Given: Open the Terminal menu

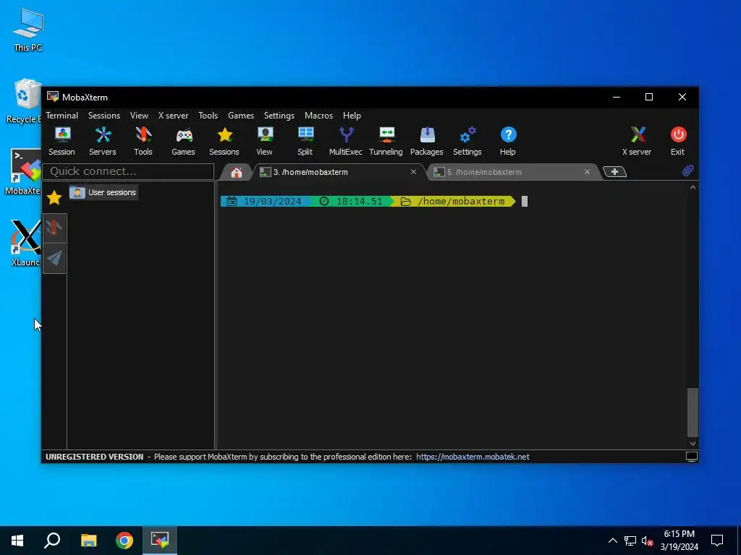Looking at the screenshot, I should click(x=62, y=116).
